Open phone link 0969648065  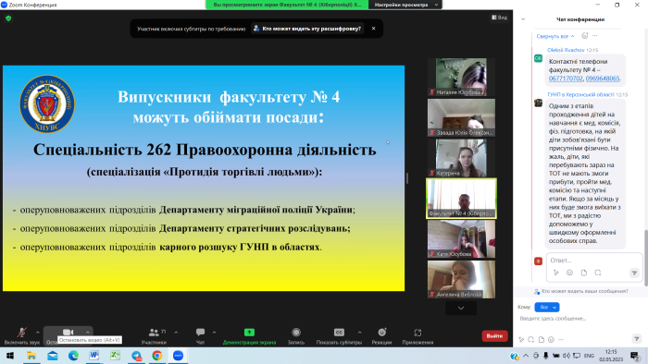603,79
